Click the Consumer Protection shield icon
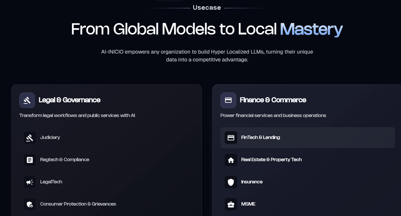The width and height of the screenshot is (401, 216). [x=30, y=204]
